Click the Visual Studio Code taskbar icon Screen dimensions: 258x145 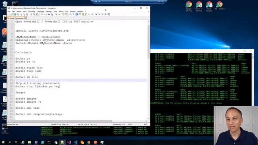[75, 142]
